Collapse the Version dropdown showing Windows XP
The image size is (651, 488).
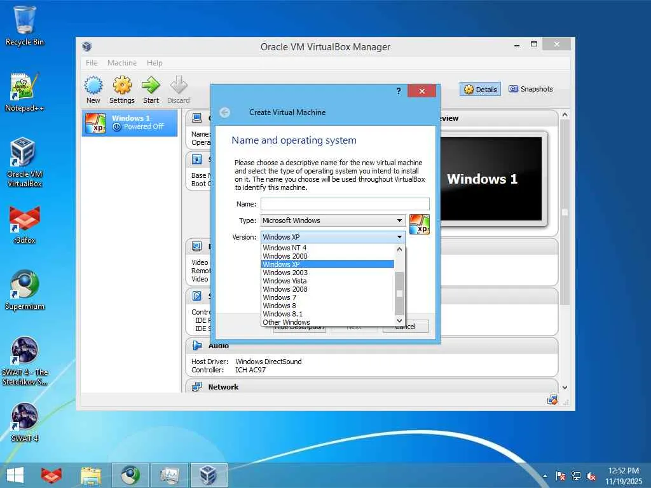point(333,237)
